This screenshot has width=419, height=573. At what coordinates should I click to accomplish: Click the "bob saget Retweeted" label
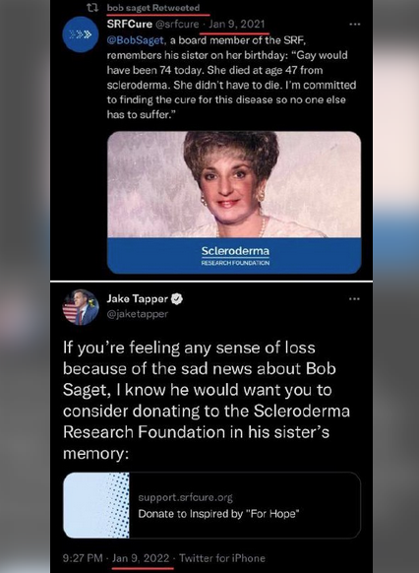153,8
